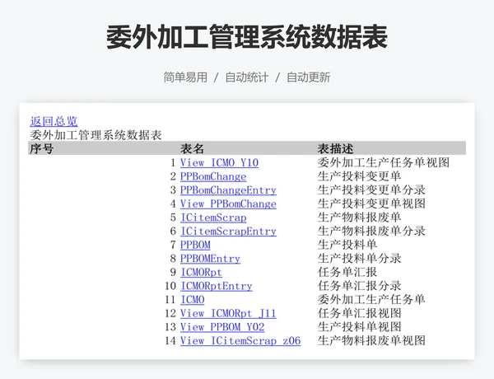
Task: Click the ICitemScrap link
Action: [x=213, y=218]
